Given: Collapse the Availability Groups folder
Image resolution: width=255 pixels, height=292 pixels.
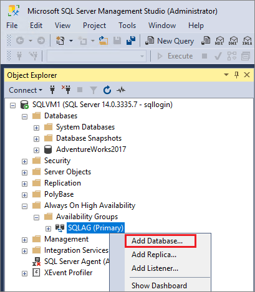Looking at the screenshot, I should point(36,217).
